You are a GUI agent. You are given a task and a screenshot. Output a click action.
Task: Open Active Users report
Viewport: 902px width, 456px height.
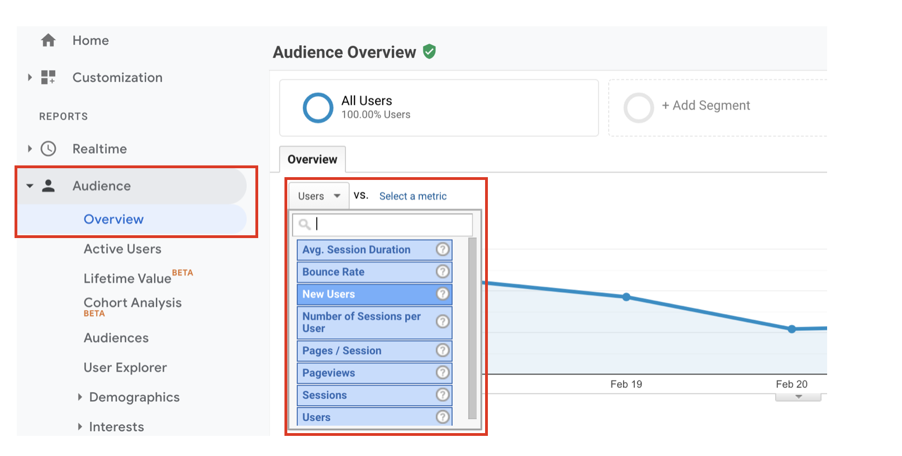(122, 249)
